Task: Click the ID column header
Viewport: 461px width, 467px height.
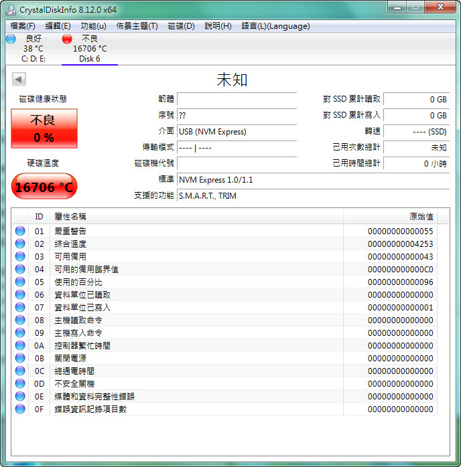Action: coord(39,217)
